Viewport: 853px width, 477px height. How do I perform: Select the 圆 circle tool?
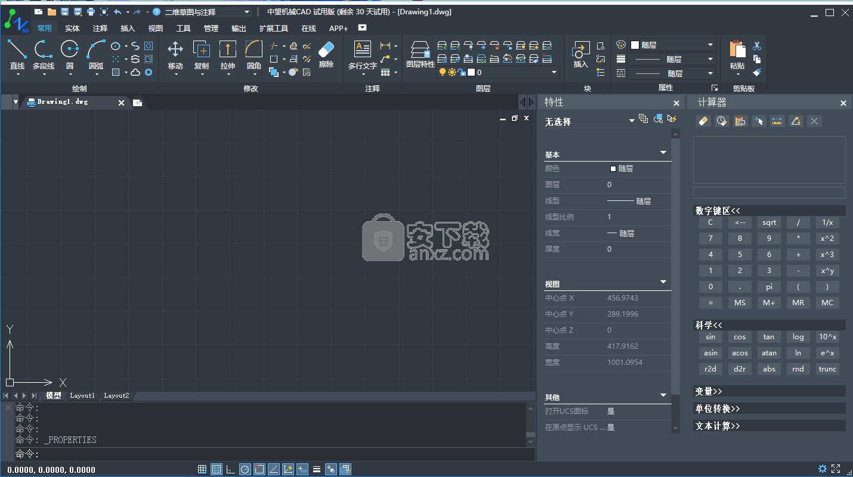coord(70,55)
